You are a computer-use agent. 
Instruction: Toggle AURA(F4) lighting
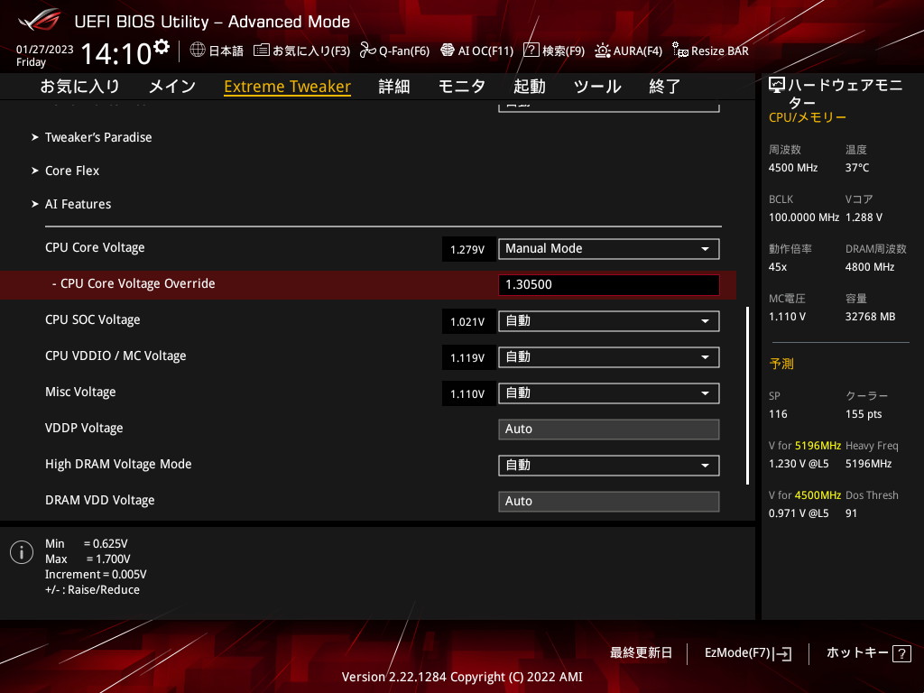point(603,51)
